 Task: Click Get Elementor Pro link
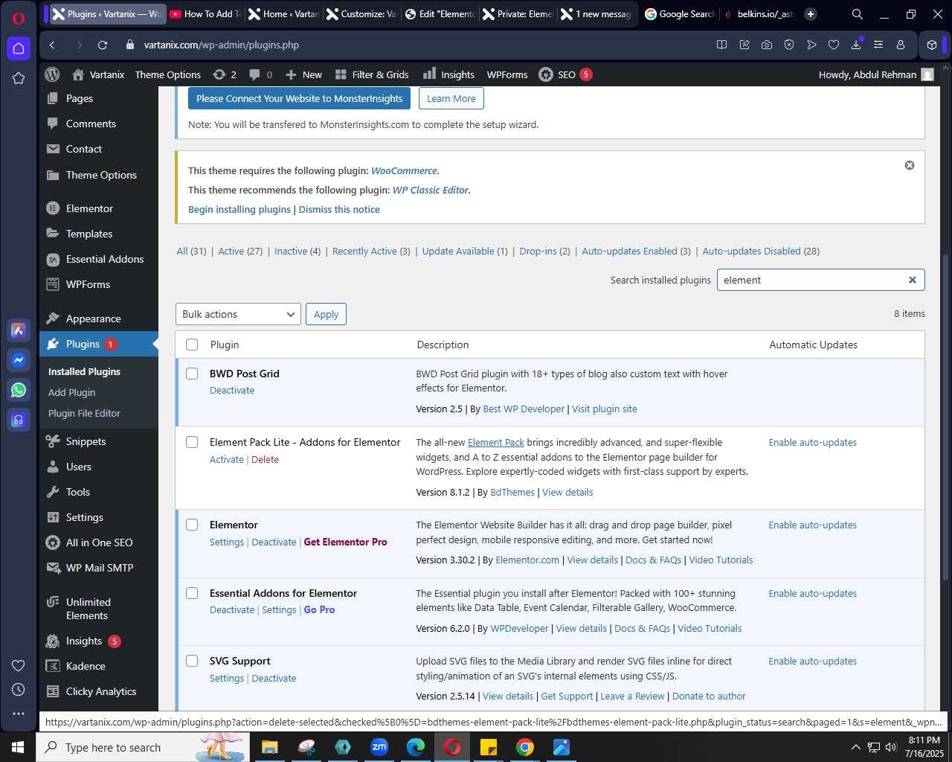click(x=345, y=542)
